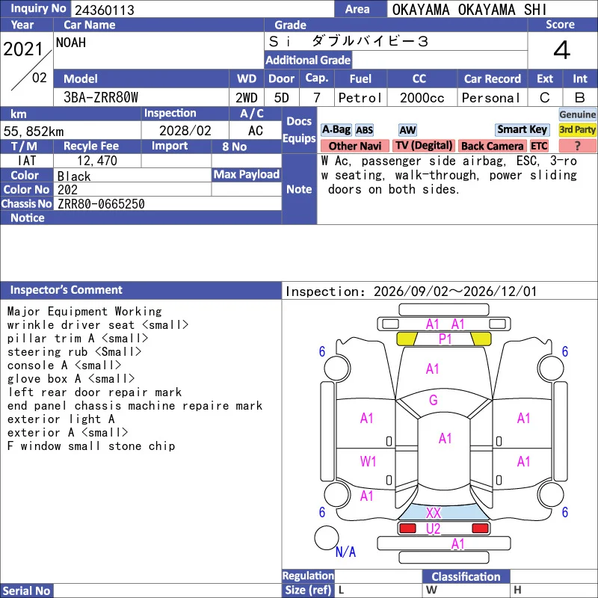
Task: Click the Genuine legend label
Action: pos(577,114)
